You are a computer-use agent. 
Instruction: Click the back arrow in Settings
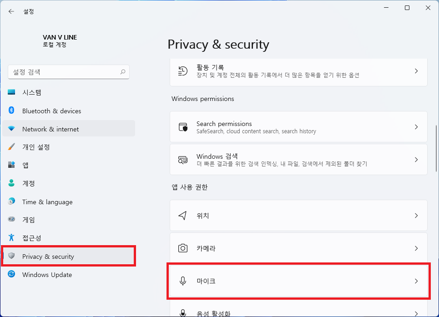coord(11,11)
